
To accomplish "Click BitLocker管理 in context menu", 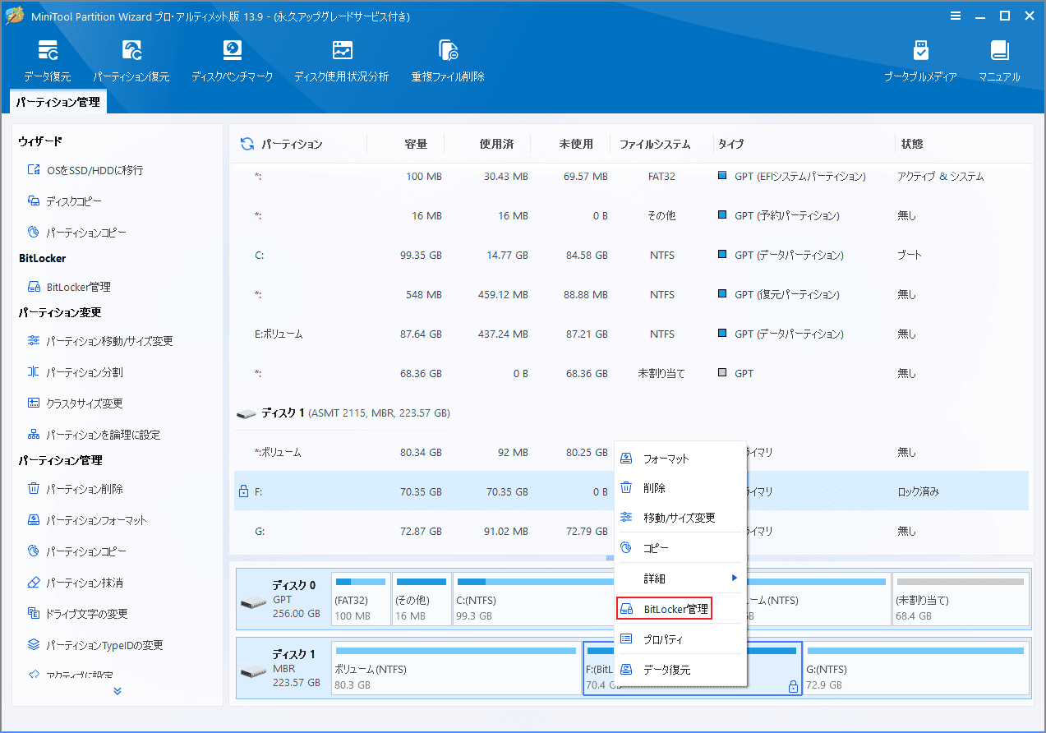I will (664, 609).
